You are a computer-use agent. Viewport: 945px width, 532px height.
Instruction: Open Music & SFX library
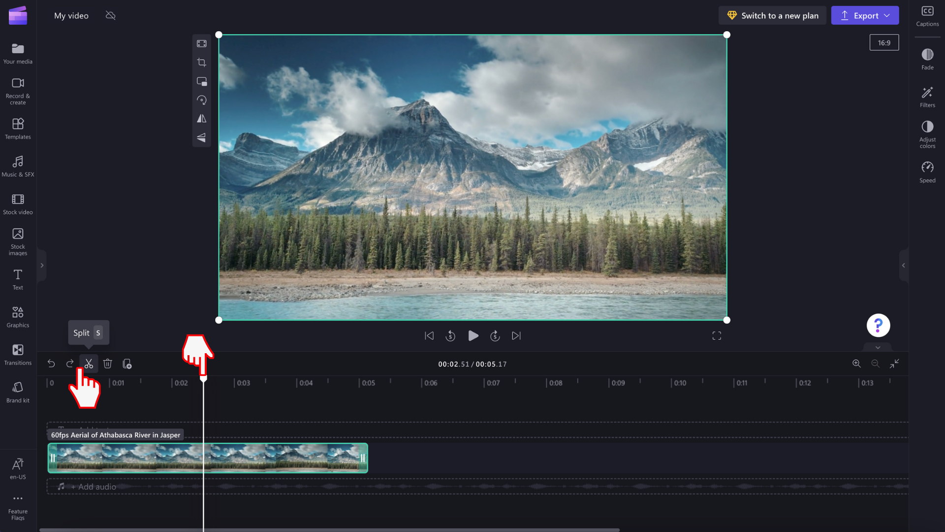pos(18,166)
